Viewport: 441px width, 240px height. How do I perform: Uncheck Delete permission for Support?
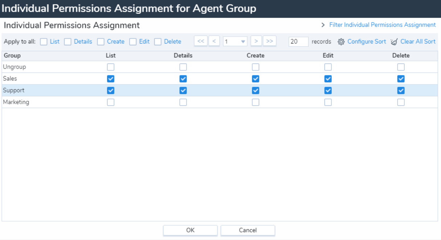(401, 90)
